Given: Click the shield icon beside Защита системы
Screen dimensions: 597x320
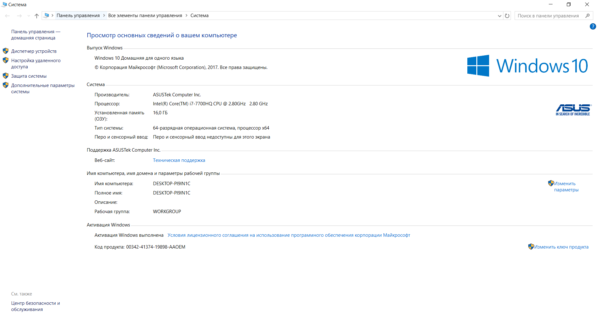Looking at the screenshot, I should 6,76.
